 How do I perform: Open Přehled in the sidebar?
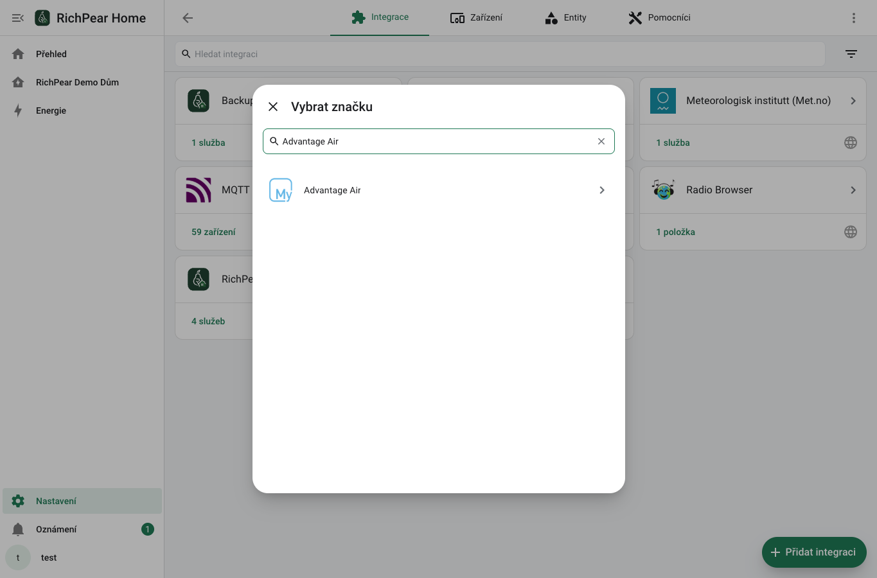click(82, 54)
